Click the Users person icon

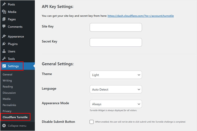4,51
